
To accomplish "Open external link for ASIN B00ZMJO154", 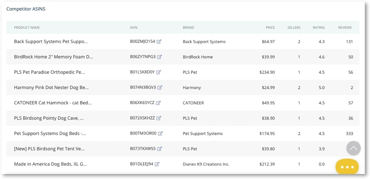I will point(159,41).
